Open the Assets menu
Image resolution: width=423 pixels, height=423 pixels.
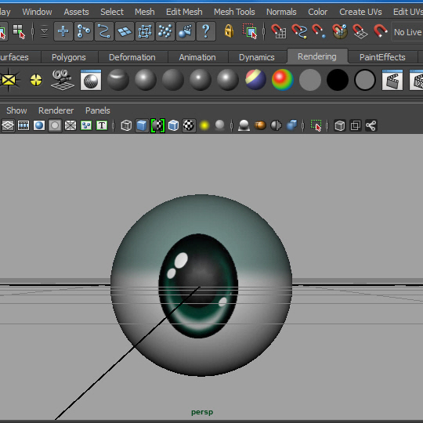76,12
